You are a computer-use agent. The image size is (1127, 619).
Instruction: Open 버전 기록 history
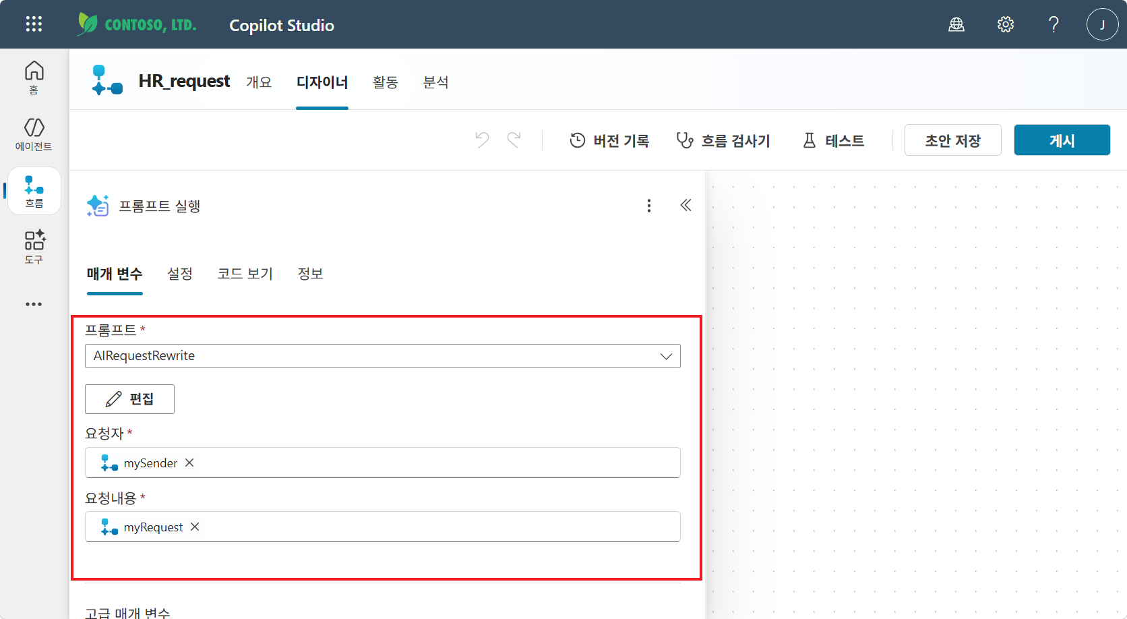[x=609, y=140]
